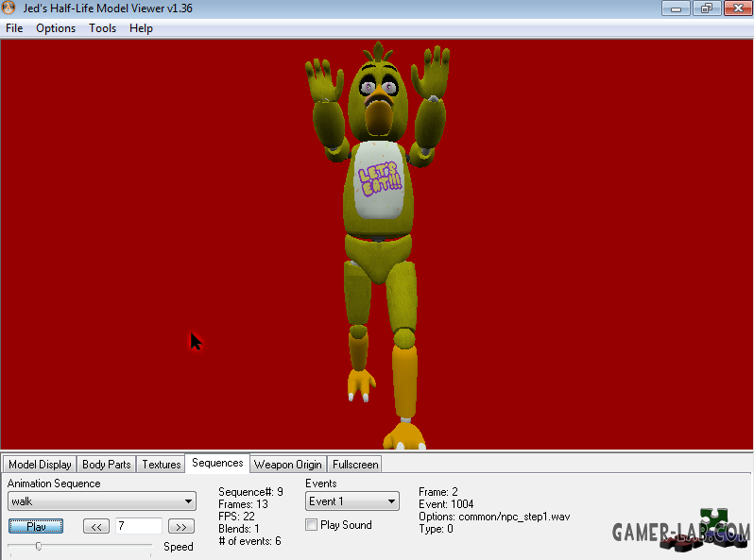
Task: Click the 'Frames: 13' text
Action: click(x=243, y=504)
